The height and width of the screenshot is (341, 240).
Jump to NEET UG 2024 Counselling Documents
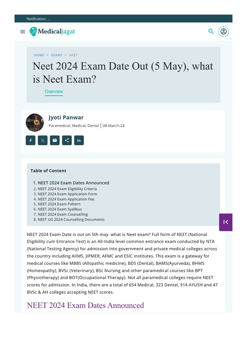click(x=71, y=220)
